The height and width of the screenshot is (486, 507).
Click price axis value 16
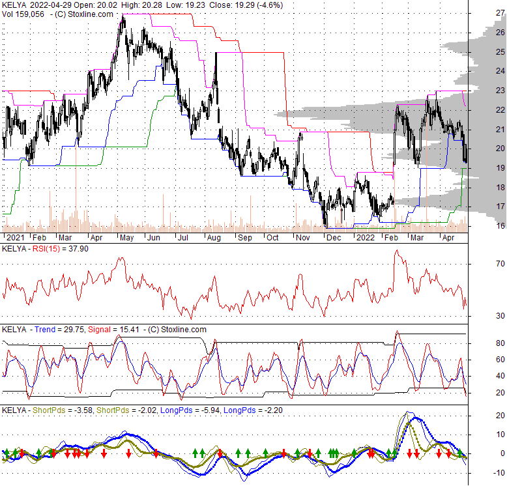[500, 226]
